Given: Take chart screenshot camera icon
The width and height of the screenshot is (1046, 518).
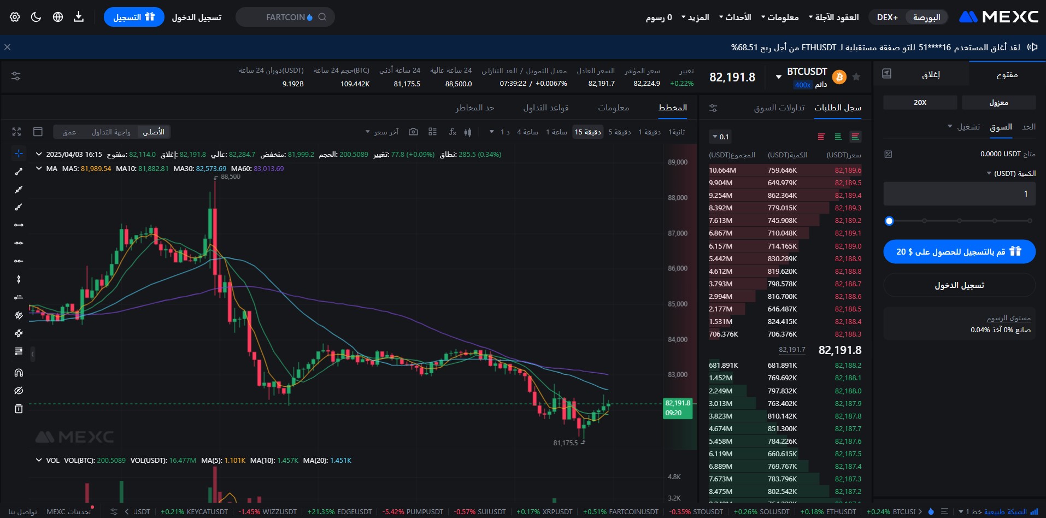Looking at the screenshot, I should (x=414, y=132).
